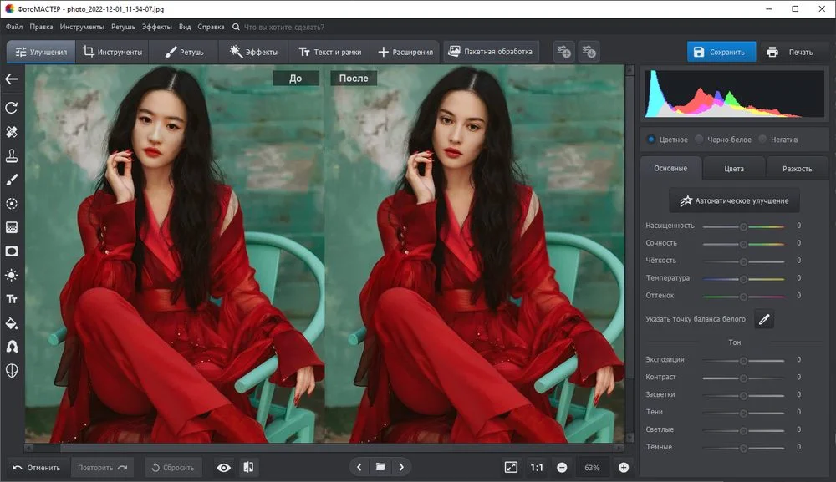Open the Ретушь section tab
The height and width of the screenshot is (482, 836).
pos(184,52)
